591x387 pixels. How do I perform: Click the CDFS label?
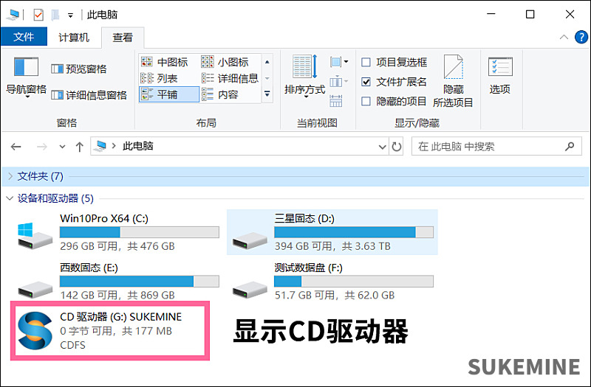pos(72,345)
